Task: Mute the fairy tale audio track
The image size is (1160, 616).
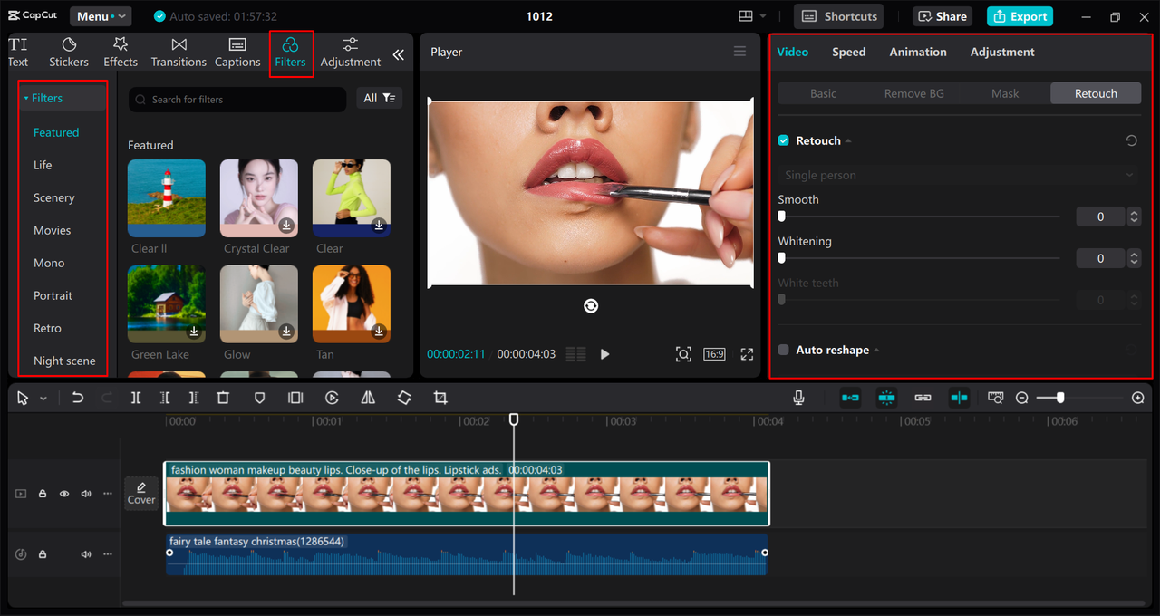Action: [86, 554]
